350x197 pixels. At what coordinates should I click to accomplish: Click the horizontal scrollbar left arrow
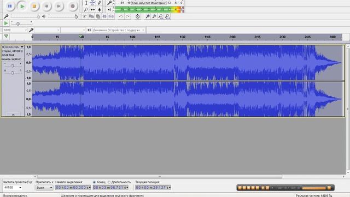(35, 176)
